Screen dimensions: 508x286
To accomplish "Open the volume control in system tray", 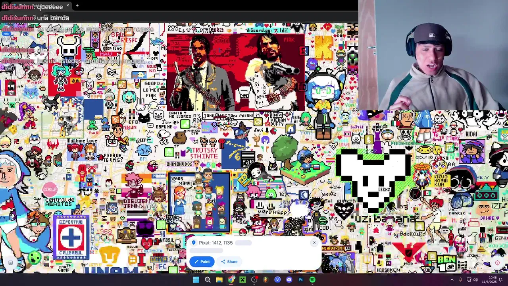I will (x=475, y=280).
